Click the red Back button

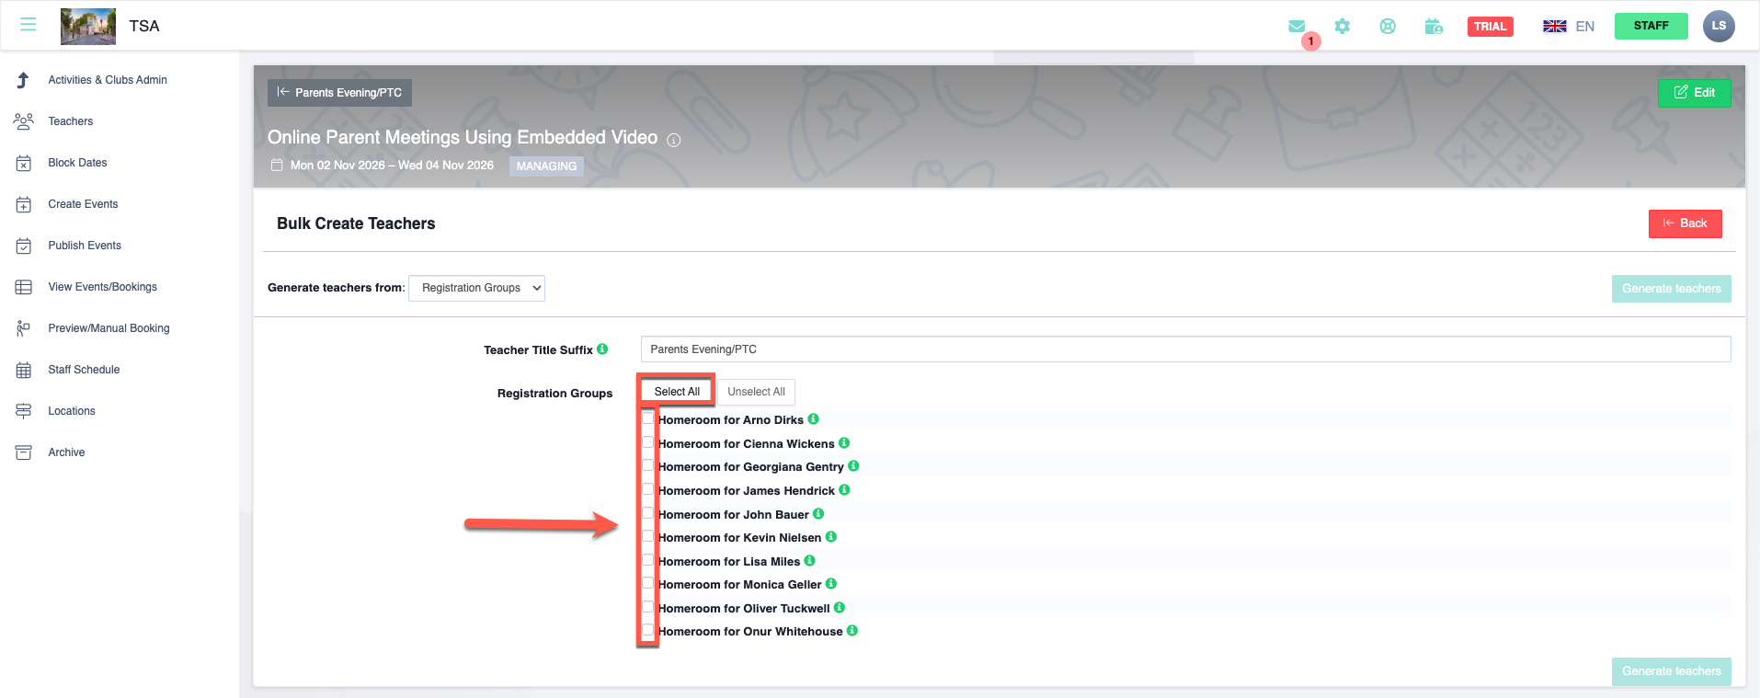click(1685, 223)
